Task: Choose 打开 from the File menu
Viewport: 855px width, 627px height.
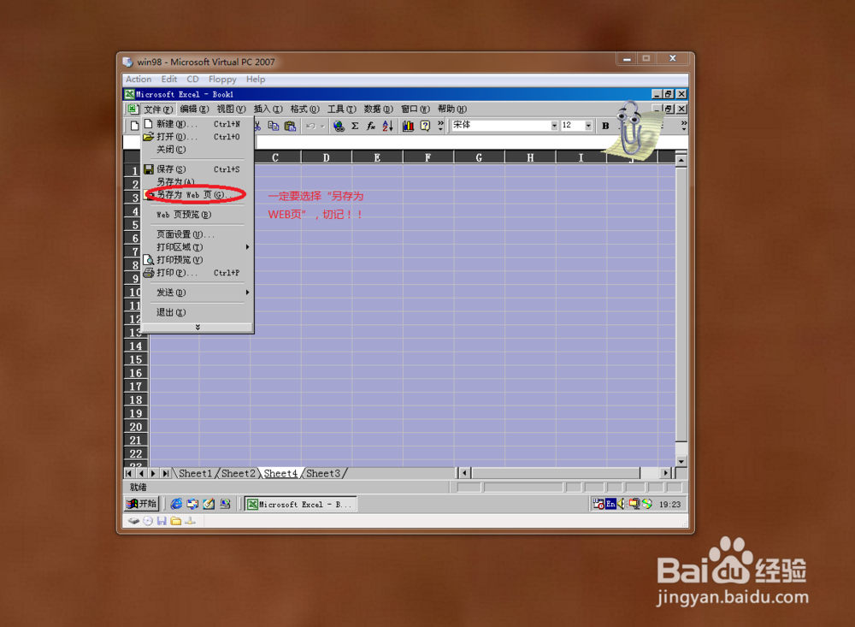Action: [198, 137]
